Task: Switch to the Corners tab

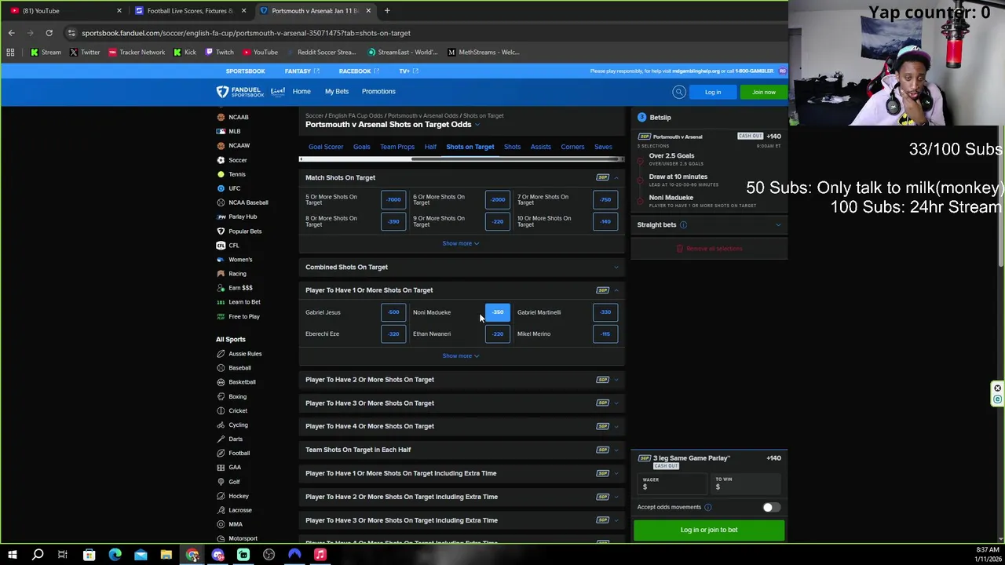Action: coord(572,147)
